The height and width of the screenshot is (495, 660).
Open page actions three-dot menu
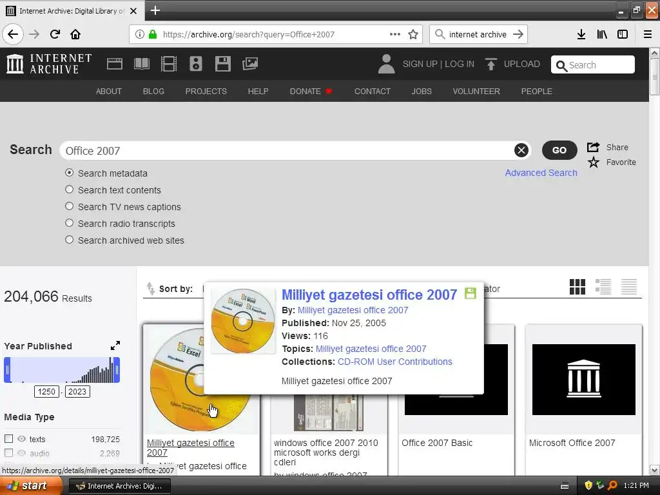point(395,34)
